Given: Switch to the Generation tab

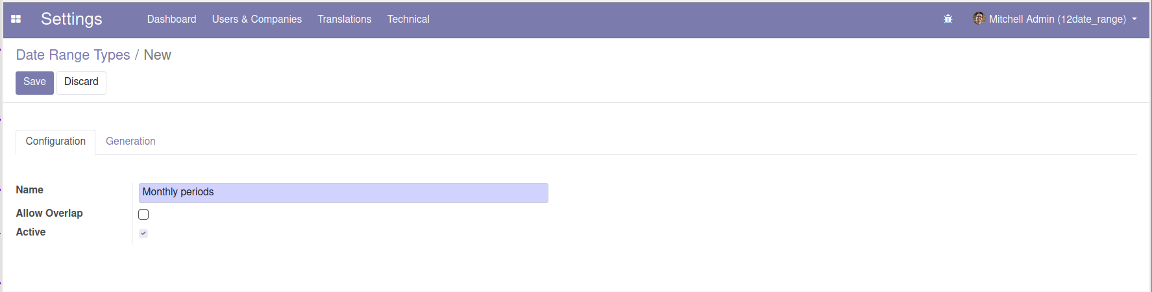Looking at the screenshot, I should point(130,141).
